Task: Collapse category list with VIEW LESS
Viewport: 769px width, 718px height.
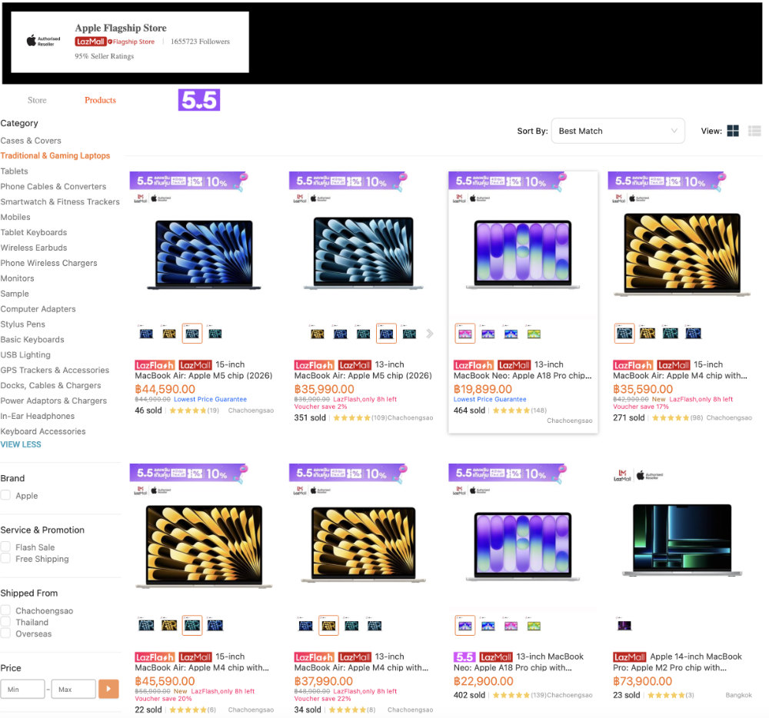Action: [21, 444]
